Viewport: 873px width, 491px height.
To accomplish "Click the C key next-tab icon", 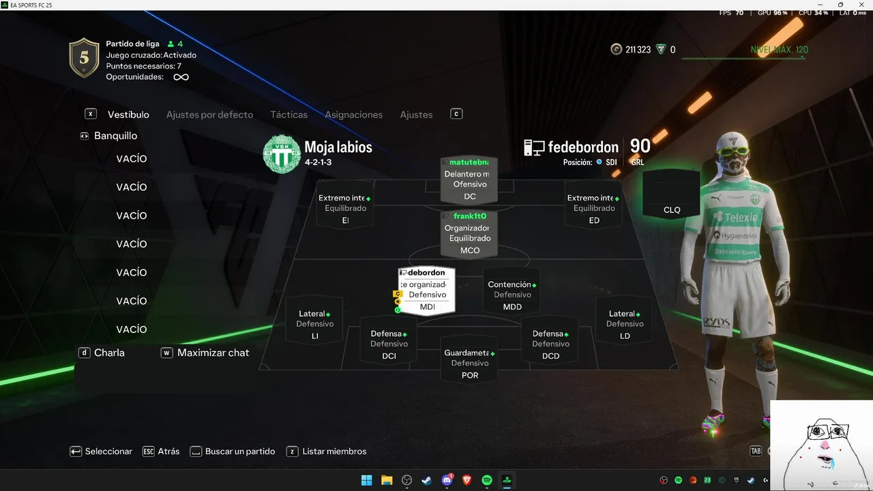I will tap(456, 114).
